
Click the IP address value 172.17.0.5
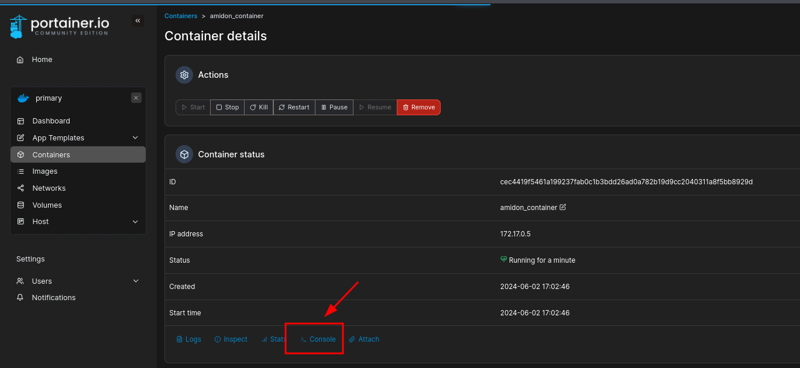click(x=516, y=234)
